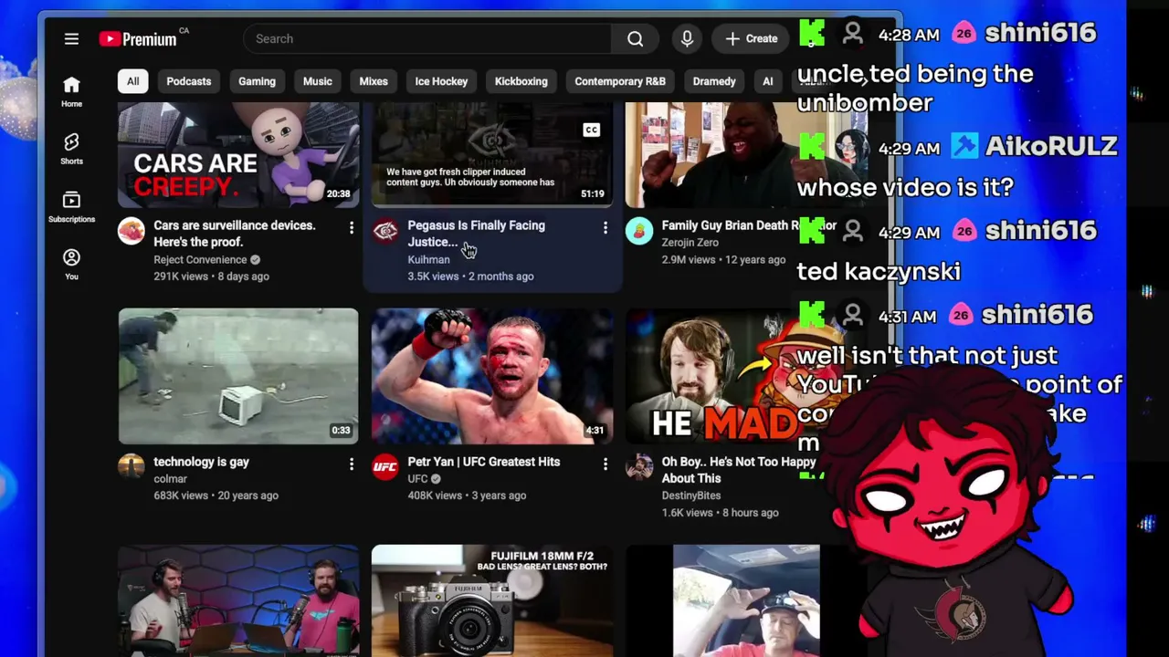1169x657 pixels.
Task: Click '1.6K views • 8 hours ago' text
Action: pyautogui.click(x=720, y=513)
